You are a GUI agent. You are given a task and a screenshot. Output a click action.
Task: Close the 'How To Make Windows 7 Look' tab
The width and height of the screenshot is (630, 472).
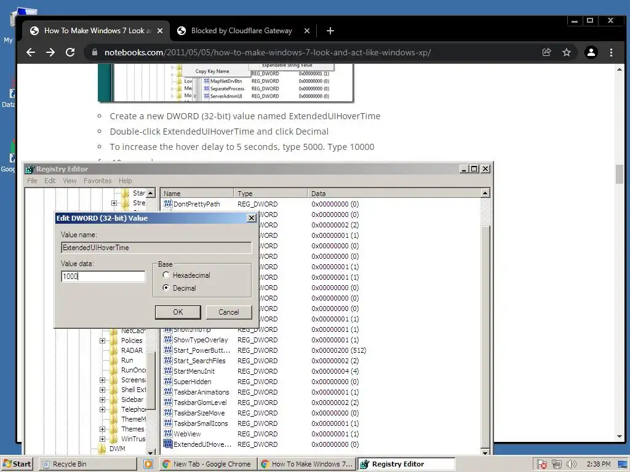click(x=160, y=31)
